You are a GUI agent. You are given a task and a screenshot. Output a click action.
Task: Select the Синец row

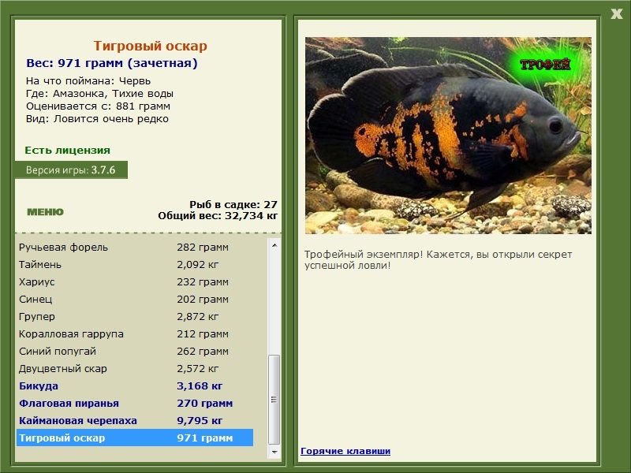click(135, 300)
